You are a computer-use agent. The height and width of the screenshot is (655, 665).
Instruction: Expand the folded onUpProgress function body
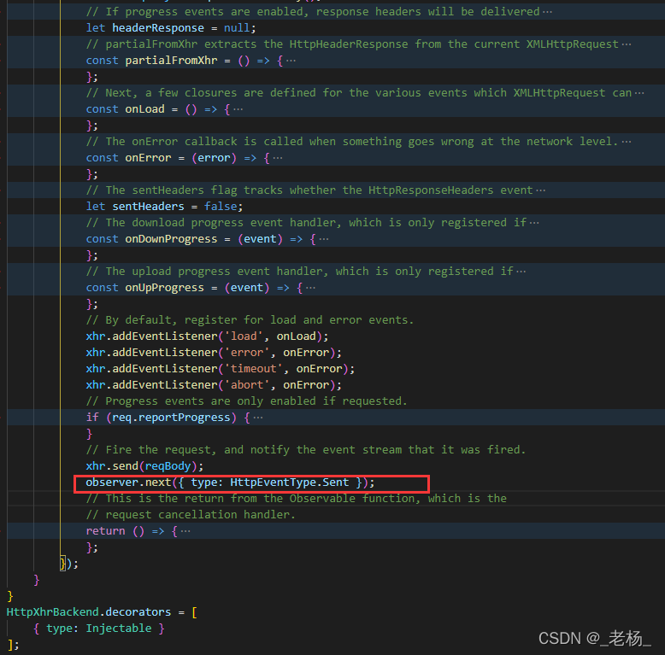pyautogui.click(x=311, y=288)
